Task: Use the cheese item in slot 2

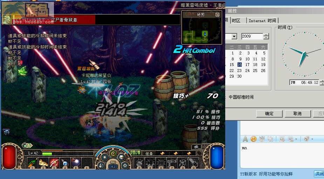Action: tap(43, 163)
